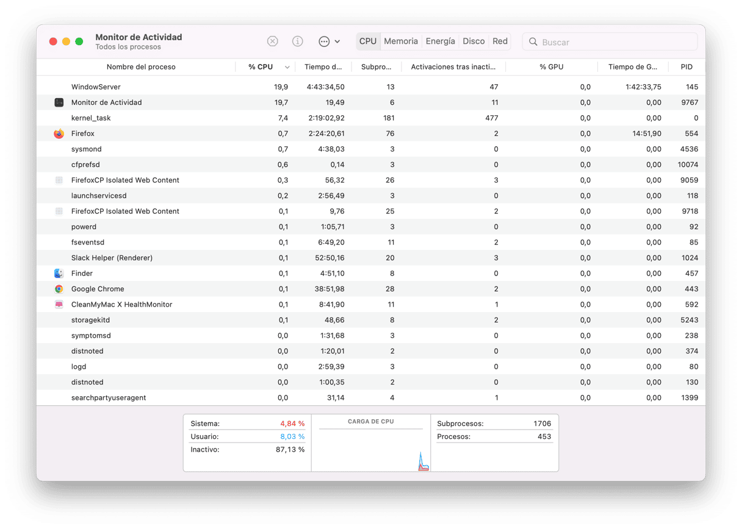Screen dimensions: 742x529
Task: Sort by % GPU column header
Action: point(552,67)
